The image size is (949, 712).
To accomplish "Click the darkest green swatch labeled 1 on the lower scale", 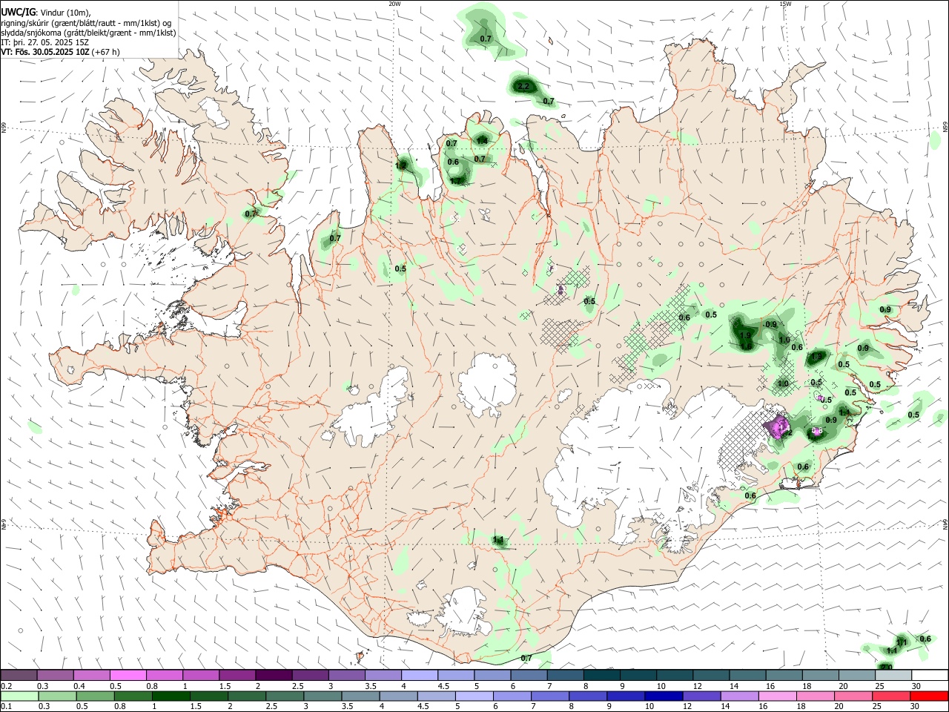I will click(171, 696).
